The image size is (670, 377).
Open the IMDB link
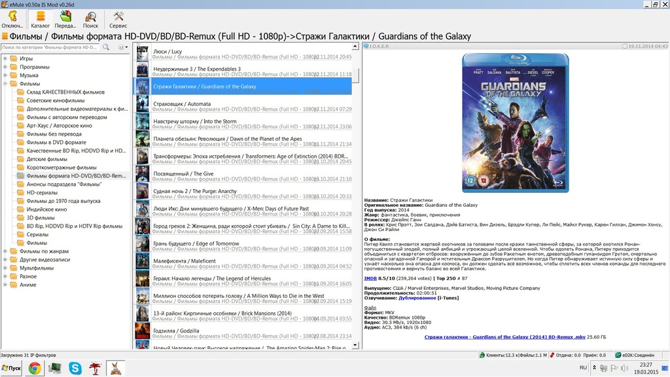370,279
